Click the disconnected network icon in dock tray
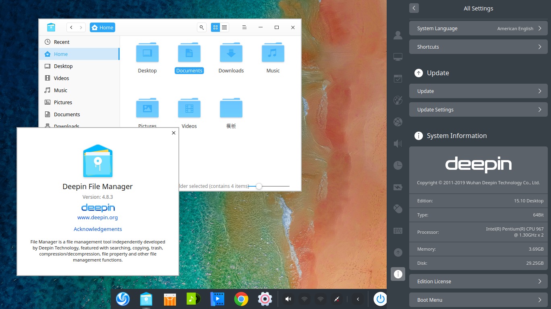Screen dimensions: 551x309 [337, 299]
